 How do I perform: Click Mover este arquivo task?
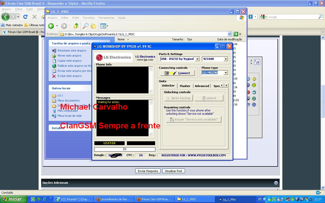pyautogui.click(x=69, y=56)
